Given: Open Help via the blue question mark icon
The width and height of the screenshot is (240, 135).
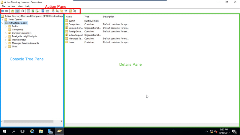Looking at the screenshot, I should (x=43, y=11).
